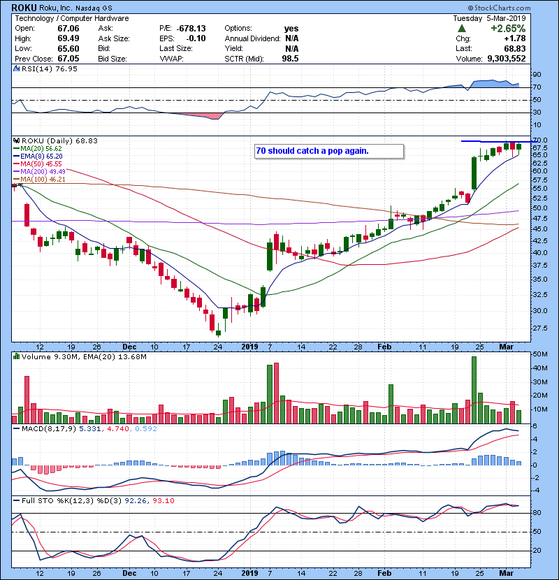
Task: Click the RSI(14) legend icon
Action: pos(15,69)
